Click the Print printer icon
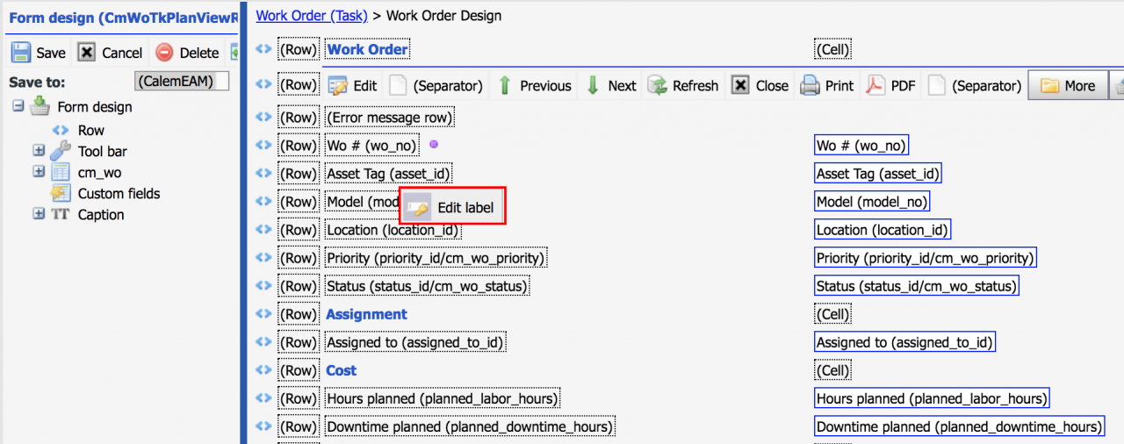This screenshot has height=444, width=1124. (x=809, y=86)
